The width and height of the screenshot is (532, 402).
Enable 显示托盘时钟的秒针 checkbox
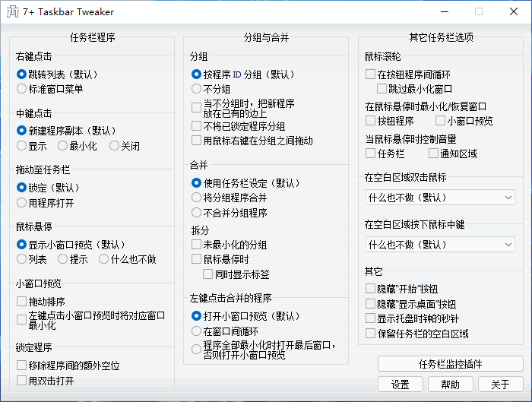pos(370,318)
